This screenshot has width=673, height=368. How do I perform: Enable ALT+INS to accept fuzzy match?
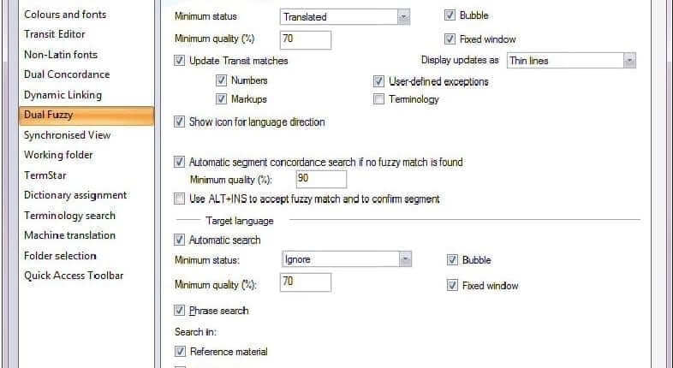pyautogui.click(x=180, y=199)
